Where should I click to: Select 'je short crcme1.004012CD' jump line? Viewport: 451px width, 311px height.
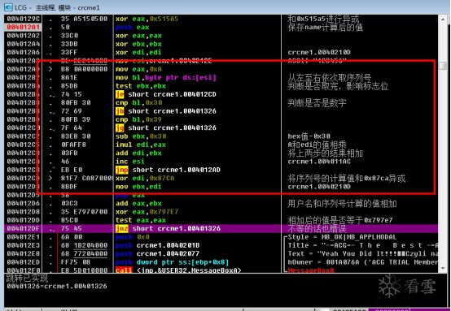pyautogui.click(x=166, y=94)
